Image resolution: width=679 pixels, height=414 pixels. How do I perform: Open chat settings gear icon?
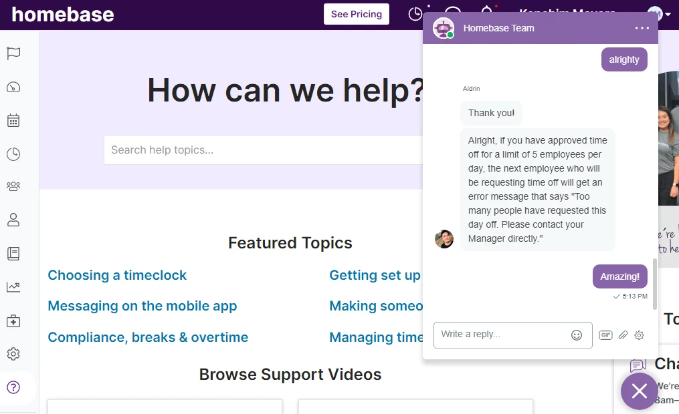point(639,335)
